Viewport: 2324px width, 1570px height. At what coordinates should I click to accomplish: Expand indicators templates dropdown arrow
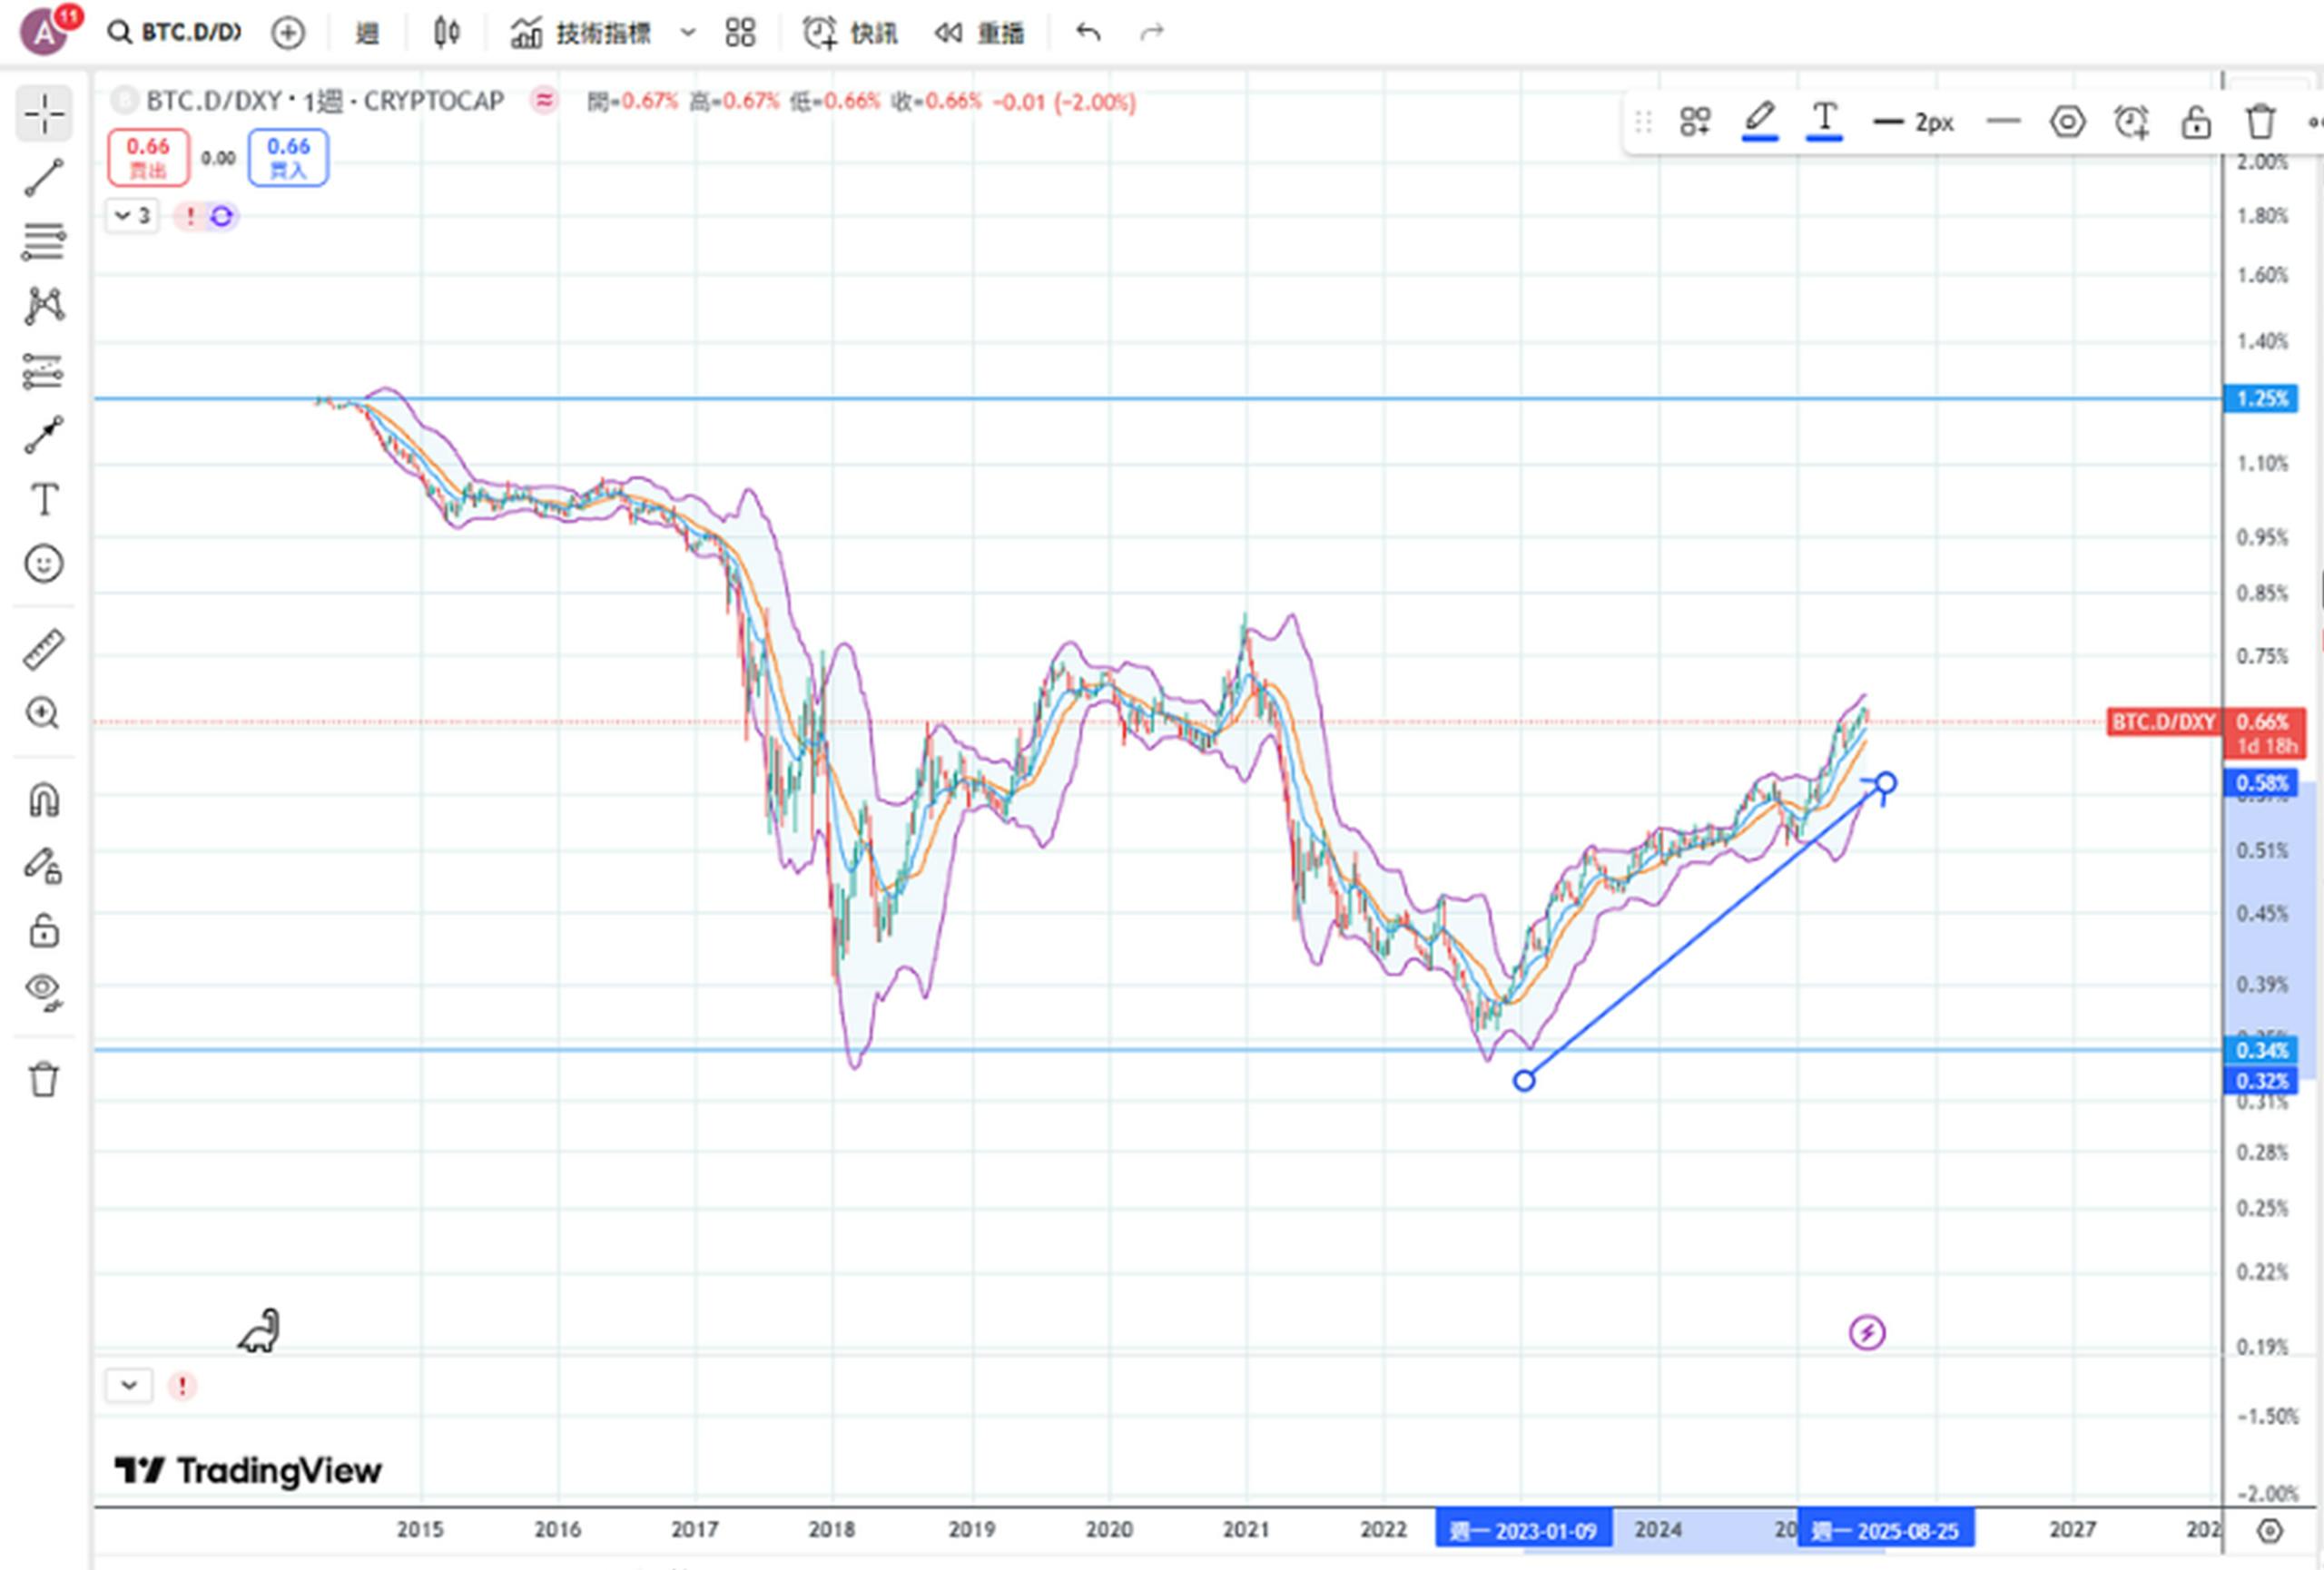click(688, 33)
